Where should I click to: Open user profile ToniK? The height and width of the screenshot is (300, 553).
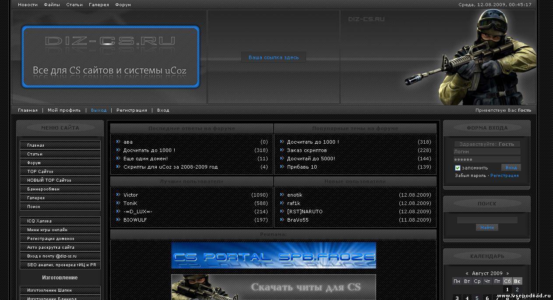(x=130, y=203)
